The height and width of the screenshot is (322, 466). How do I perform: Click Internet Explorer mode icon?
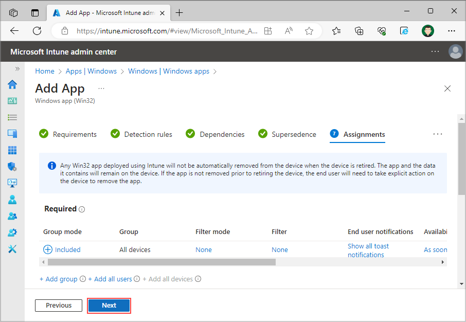point(404,31)
